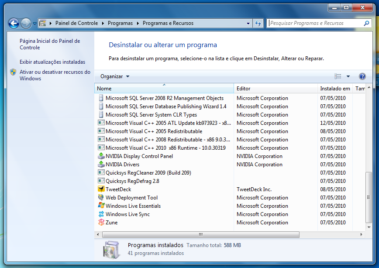Click icon of Visual C++ 2010 x86 Runtime
The image size is (379, 268).
[101, 148]
